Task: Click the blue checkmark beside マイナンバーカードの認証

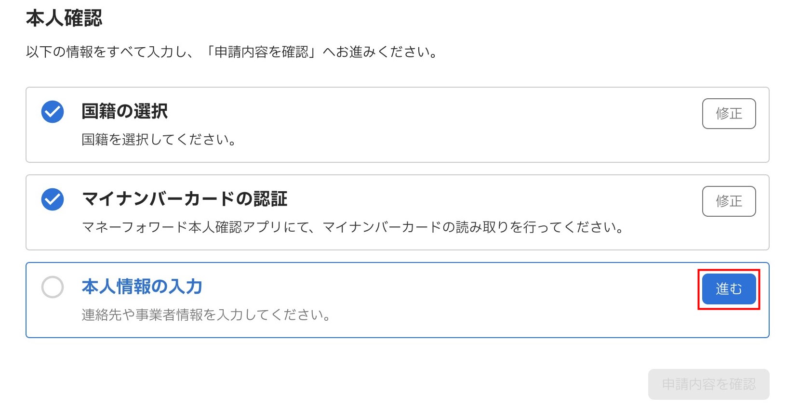Action: (x=53, y=199)
